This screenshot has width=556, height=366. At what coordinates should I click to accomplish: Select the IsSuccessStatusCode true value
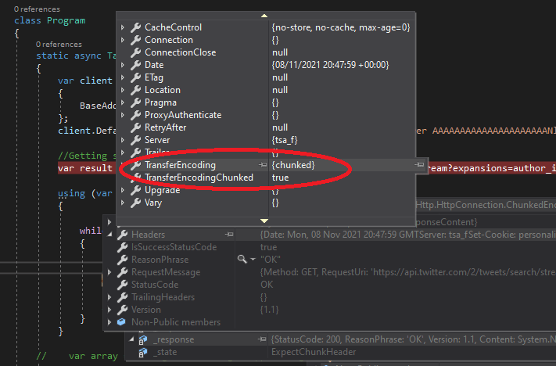(x=269, y=247)
